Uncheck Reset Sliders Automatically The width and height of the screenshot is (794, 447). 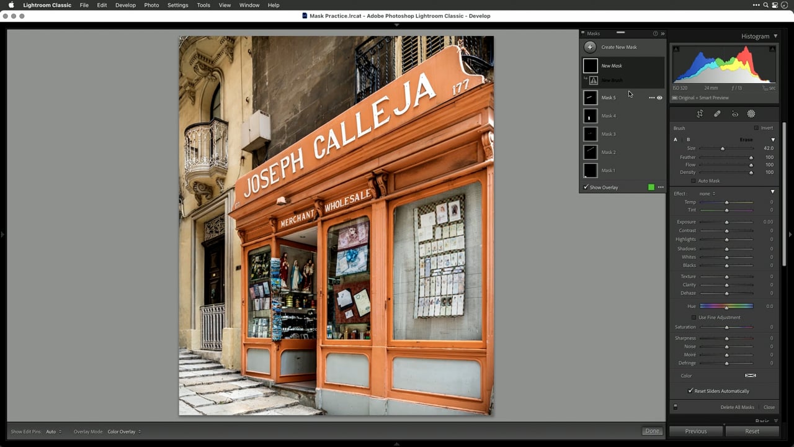tap(690, 391)
